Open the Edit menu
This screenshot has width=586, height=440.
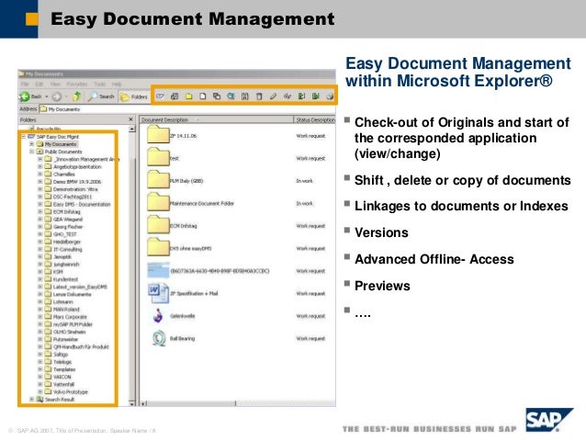pos(39,85)
